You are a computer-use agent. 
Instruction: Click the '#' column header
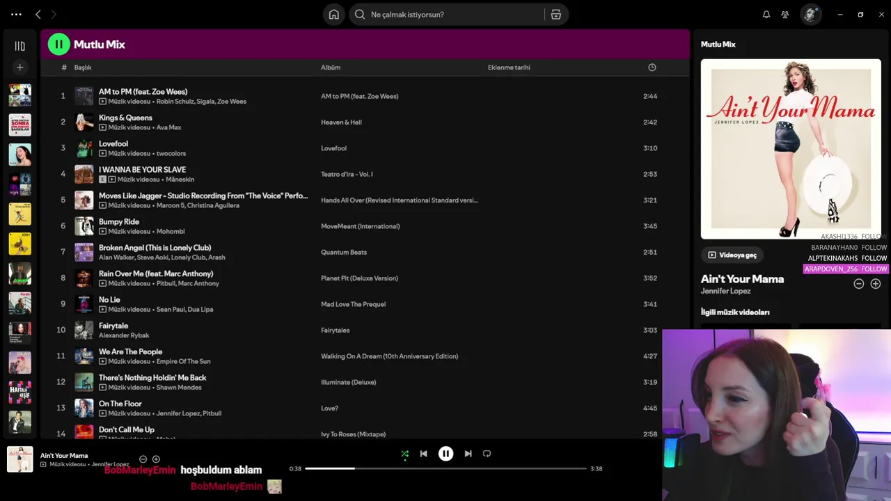point(64,67)
